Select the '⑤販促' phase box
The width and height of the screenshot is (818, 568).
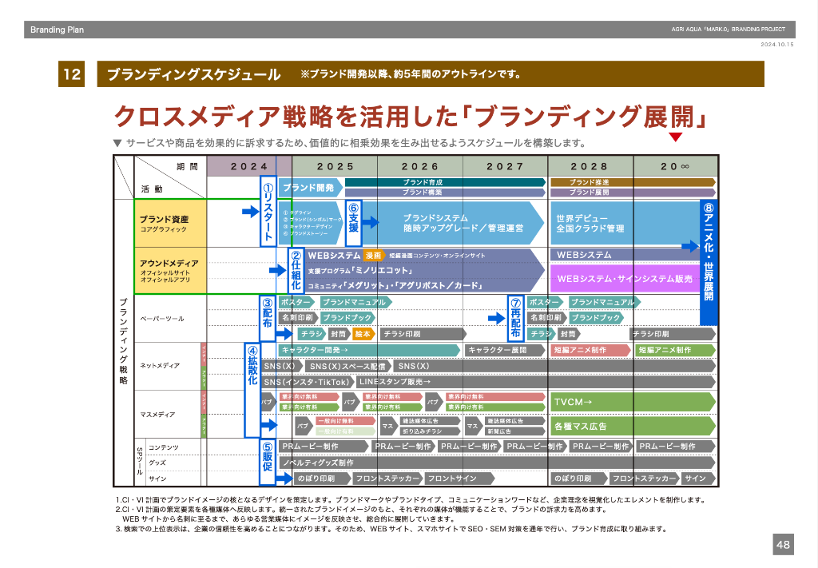click(x=268, y=462)
